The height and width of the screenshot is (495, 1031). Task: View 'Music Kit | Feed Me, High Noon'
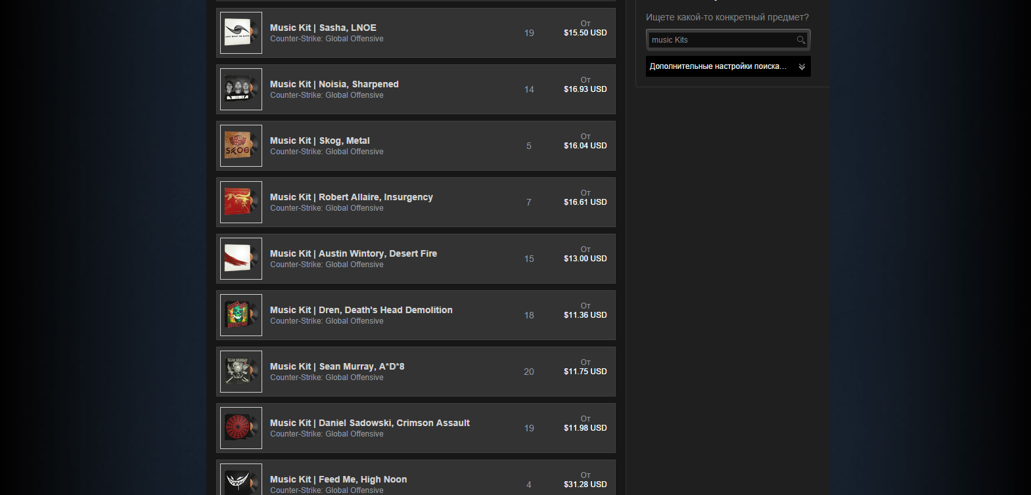[338, 479]
